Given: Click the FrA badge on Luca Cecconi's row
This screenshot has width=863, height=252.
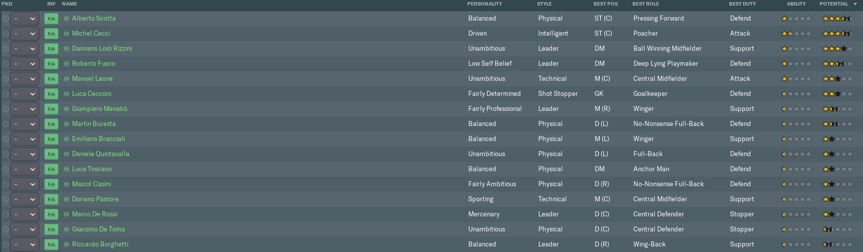Looking at the screenshot, I should (x=51, y=94).
